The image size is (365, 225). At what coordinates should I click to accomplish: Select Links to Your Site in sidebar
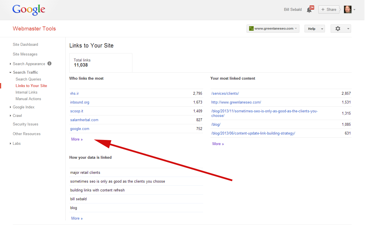31,86
